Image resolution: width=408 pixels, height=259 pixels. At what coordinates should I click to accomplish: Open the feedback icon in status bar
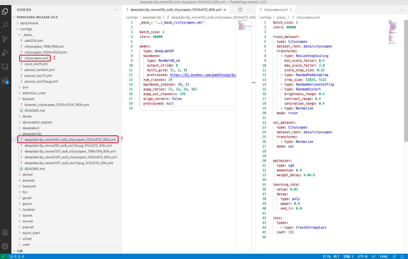click(394, 256)
